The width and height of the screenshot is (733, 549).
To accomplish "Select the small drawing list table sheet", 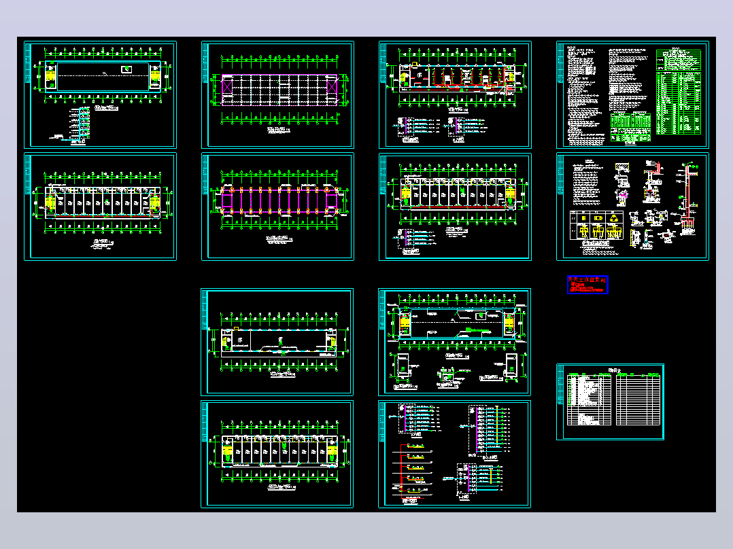I will tap(610, 402).
